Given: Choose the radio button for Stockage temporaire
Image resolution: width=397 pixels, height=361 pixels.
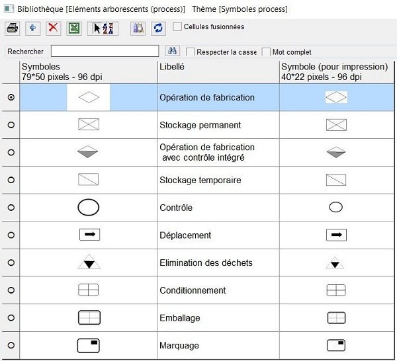Looking at the screenshot, I should click(11, 180).
